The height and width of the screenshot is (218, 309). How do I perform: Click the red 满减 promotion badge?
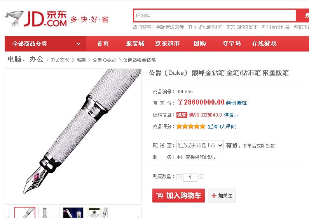pyautogui.click(x=182, y=115)
